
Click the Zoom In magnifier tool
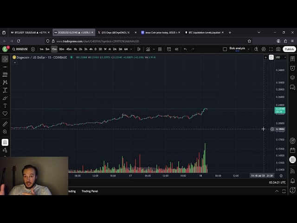pos(5,132)
